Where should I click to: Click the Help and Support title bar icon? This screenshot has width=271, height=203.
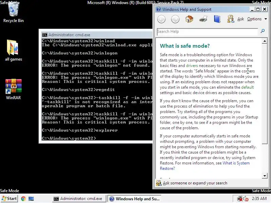pos(158,9)
